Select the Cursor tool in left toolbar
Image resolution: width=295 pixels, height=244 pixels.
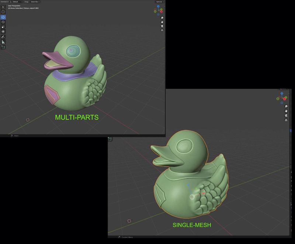click(x=3, y=12)
